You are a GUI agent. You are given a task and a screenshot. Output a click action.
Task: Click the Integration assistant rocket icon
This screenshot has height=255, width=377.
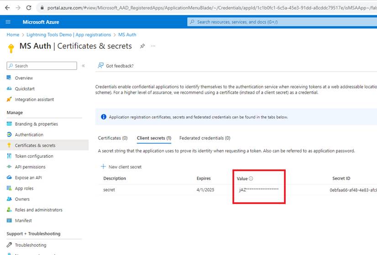click(x=9, y=99)
